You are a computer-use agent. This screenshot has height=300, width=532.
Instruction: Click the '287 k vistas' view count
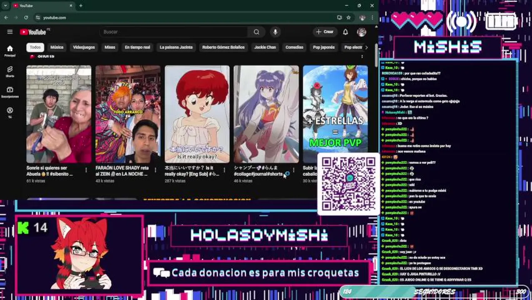(175, 181)
